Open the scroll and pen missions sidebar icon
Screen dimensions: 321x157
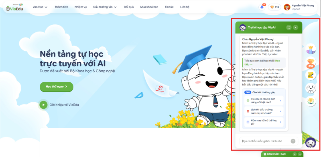tap(311, 75)
